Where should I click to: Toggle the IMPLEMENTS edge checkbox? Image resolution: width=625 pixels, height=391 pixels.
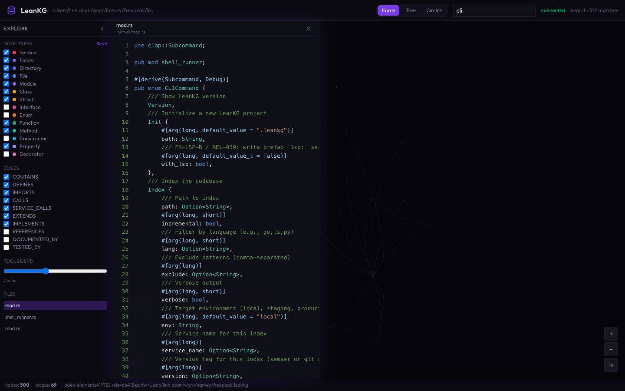(6, 224)
